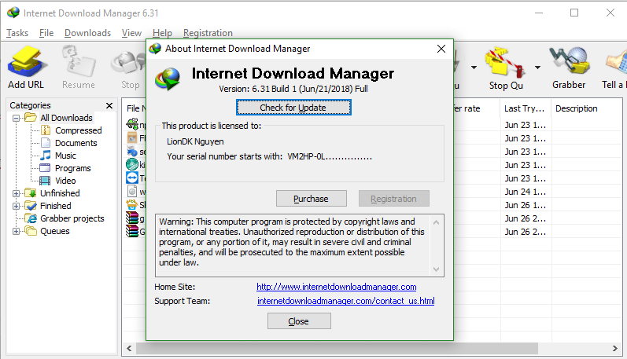627x359 pixels.
Task: Click the Close button in About dialog
Action: click(x=299, y=321)
